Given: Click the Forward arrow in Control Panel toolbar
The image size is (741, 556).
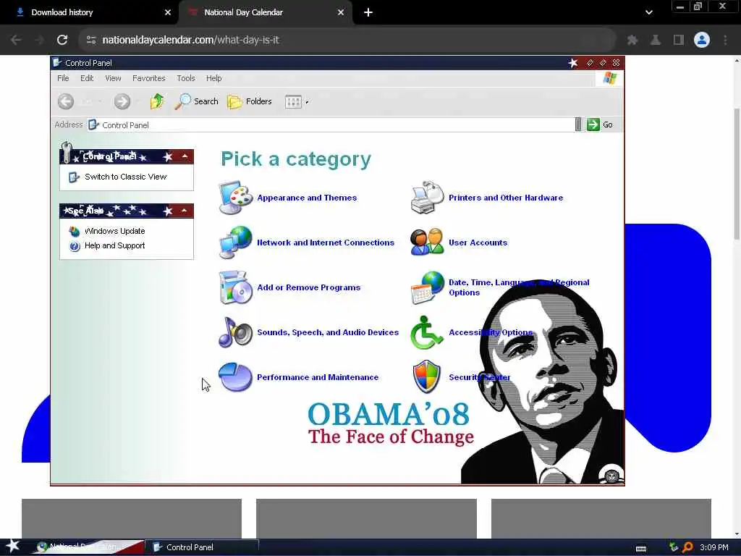Looking at the screenshot, I should click(x=122, y=101).
